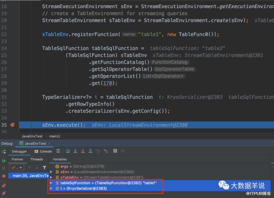The width and height of the screenshot is (274, 198).
Task: Switch to the Console tab
Action: [x=43, y=152]
